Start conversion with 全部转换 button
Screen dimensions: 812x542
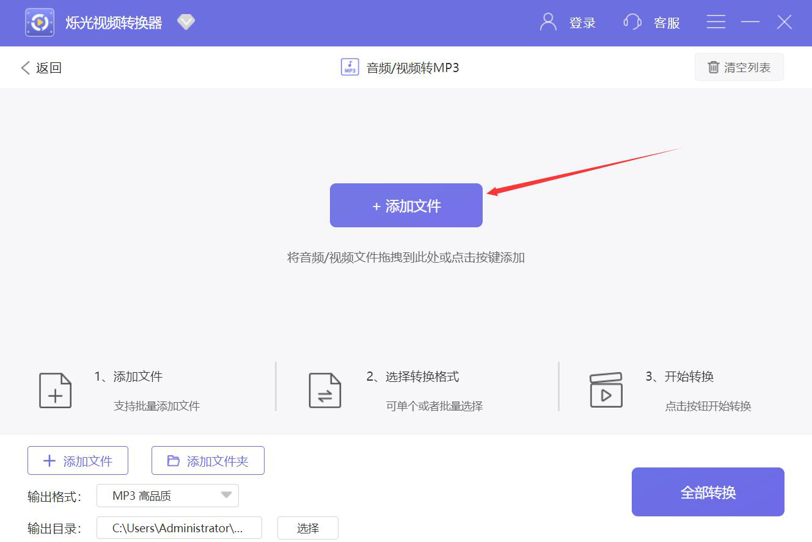coord(708,492)
